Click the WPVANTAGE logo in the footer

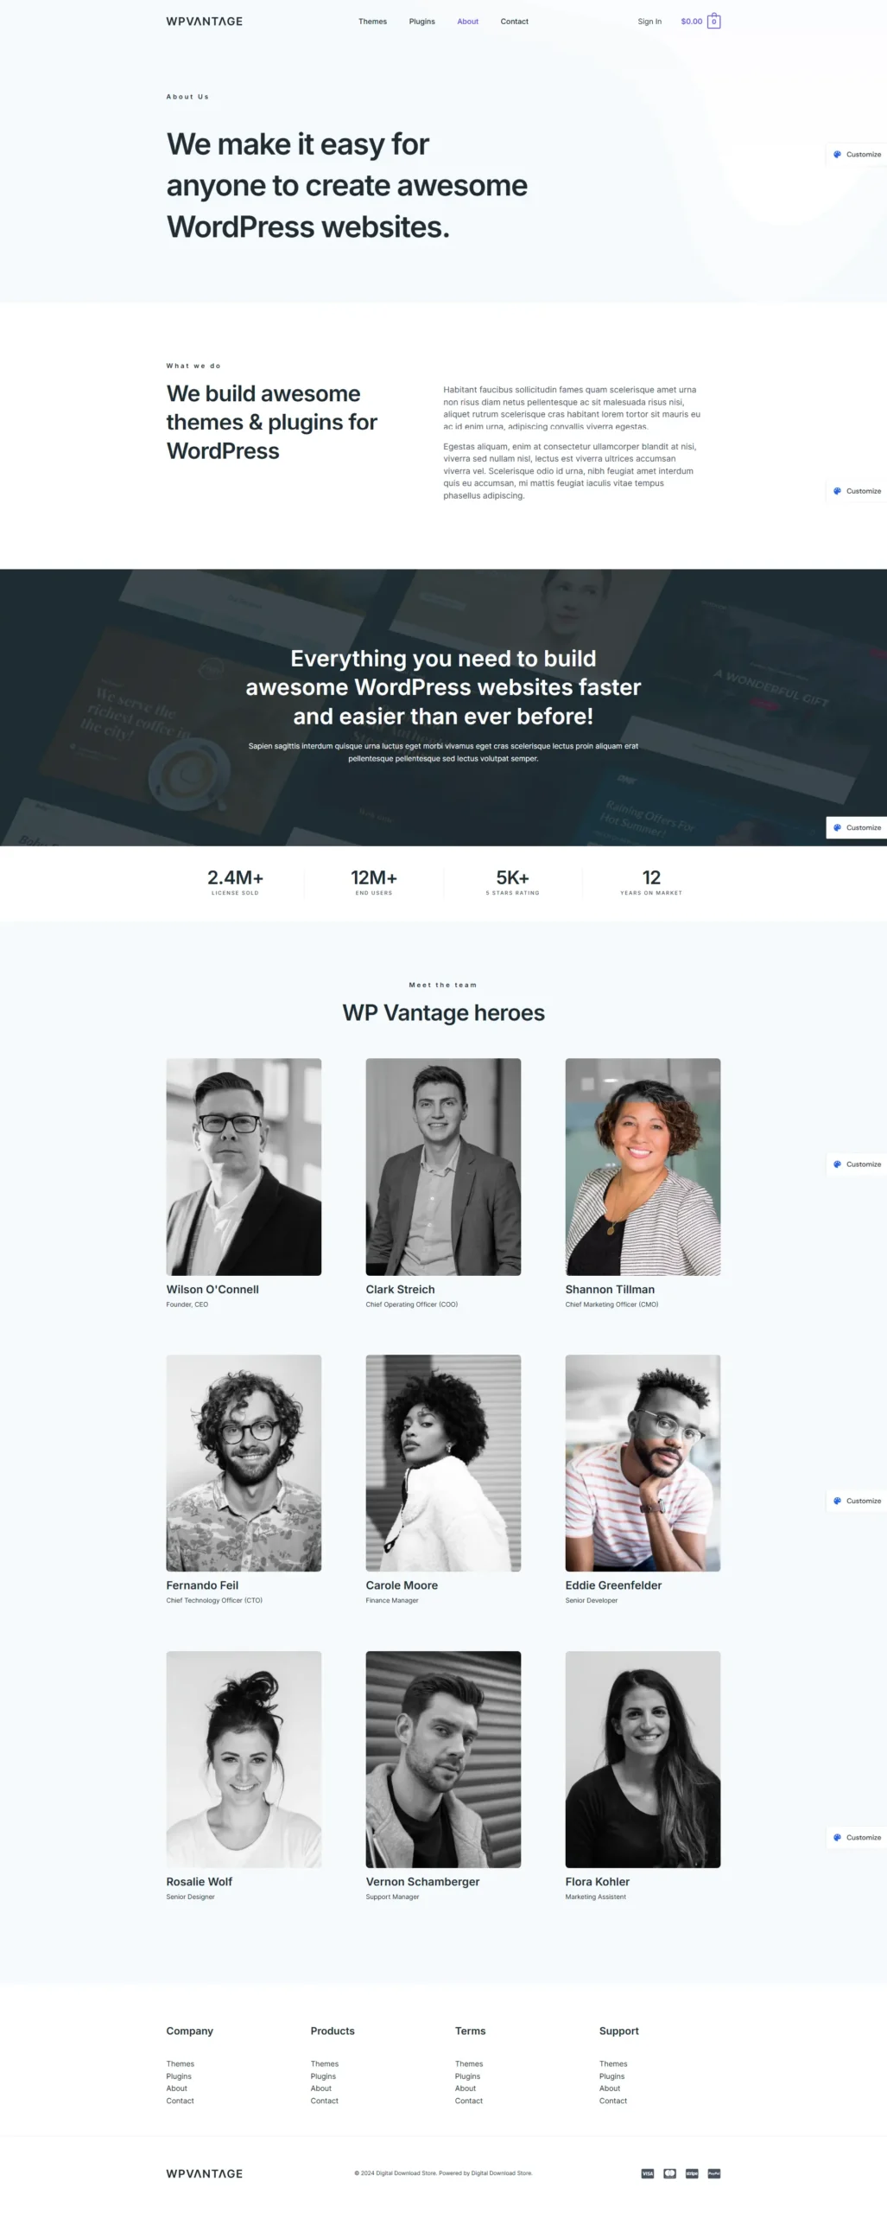pos(205,2173)
